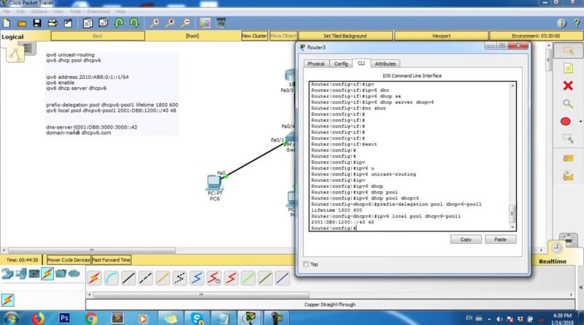Choose the blue coaxial cable
The width and height of the screenshot is (584, 325).
(x=196, y=278)
